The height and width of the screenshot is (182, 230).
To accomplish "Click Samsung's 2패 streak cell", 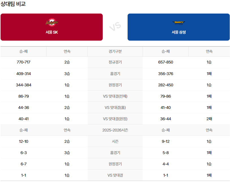I will coord(209,119).
